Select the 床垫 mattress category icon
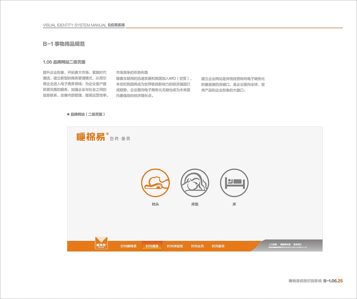 (195, 183)
